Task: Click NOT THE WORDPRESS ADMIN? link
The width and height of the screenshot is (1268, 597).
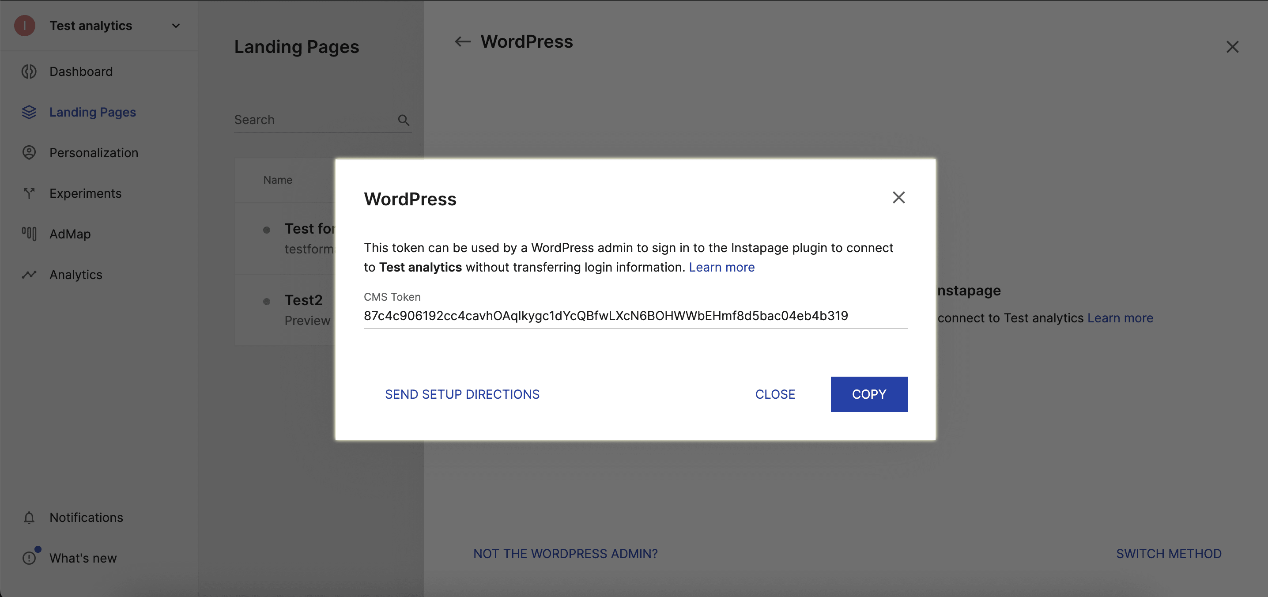Action: [565, 554]
